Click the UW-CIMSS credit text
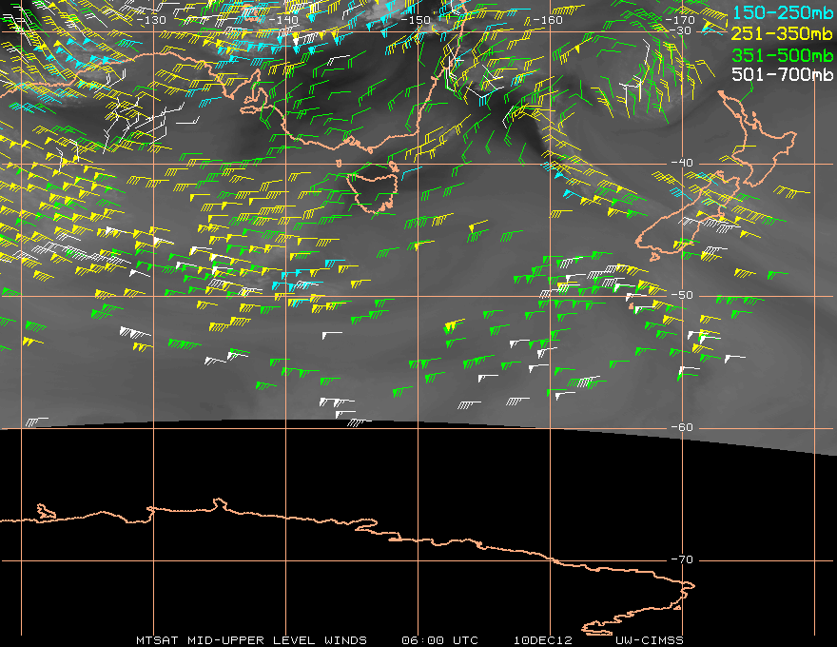 tap(649, 640)
